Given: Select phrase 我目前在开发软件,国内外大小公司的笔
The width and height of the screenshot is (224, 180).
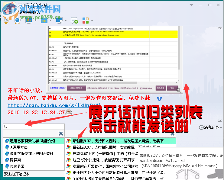Looking at the screenshot, I should pos(105,166).
